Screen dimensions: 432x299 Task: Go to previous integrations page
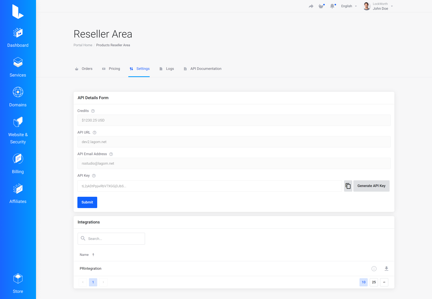click(x=83, y=282)
